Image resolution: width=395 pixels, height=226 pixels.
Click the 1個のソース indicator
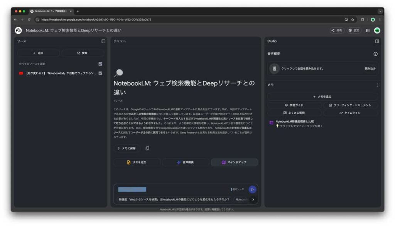pyautogui.click(x=237, y=189)
